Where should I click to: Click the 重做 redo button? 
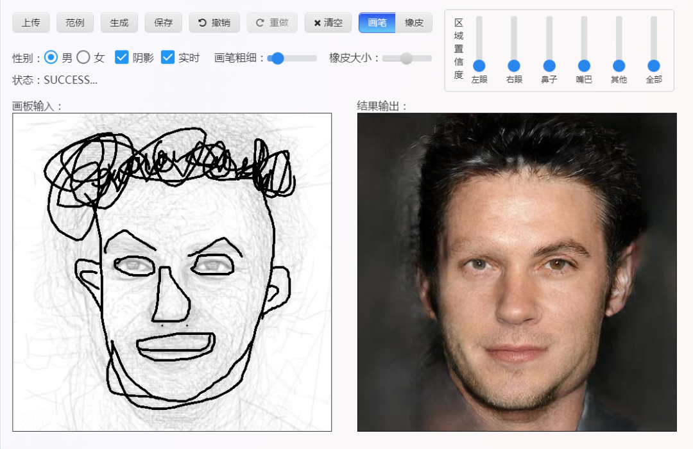[272, 22]
